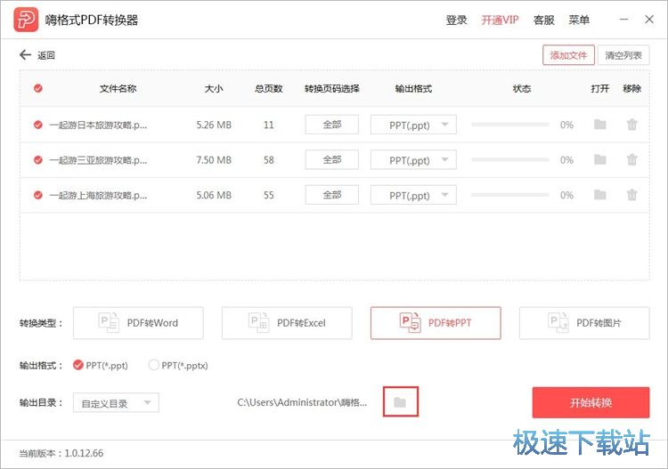This screenshot has height=469, width=668.
Task: Set page range 全部 for 三亚 file
Action: click(332, 159)
